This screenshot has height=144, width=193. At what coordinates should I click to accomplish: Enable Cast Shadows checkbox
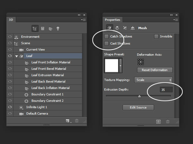106,44
